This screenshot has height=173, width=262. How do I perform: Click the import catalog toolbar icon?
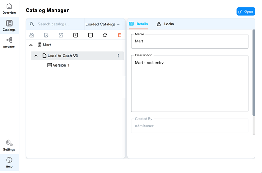[31, 35]
